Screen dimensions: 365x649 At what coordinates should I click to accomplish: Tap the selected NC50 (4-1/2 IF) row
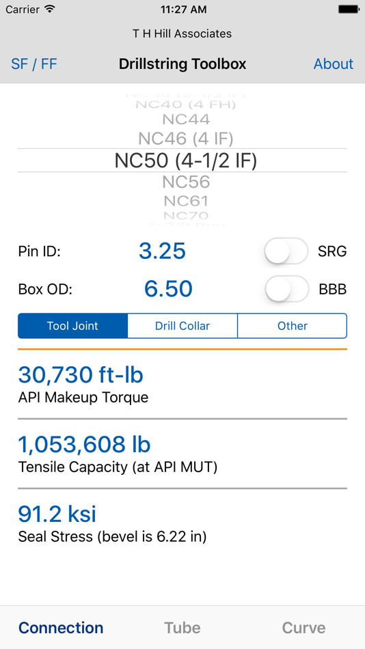(186, 161)
